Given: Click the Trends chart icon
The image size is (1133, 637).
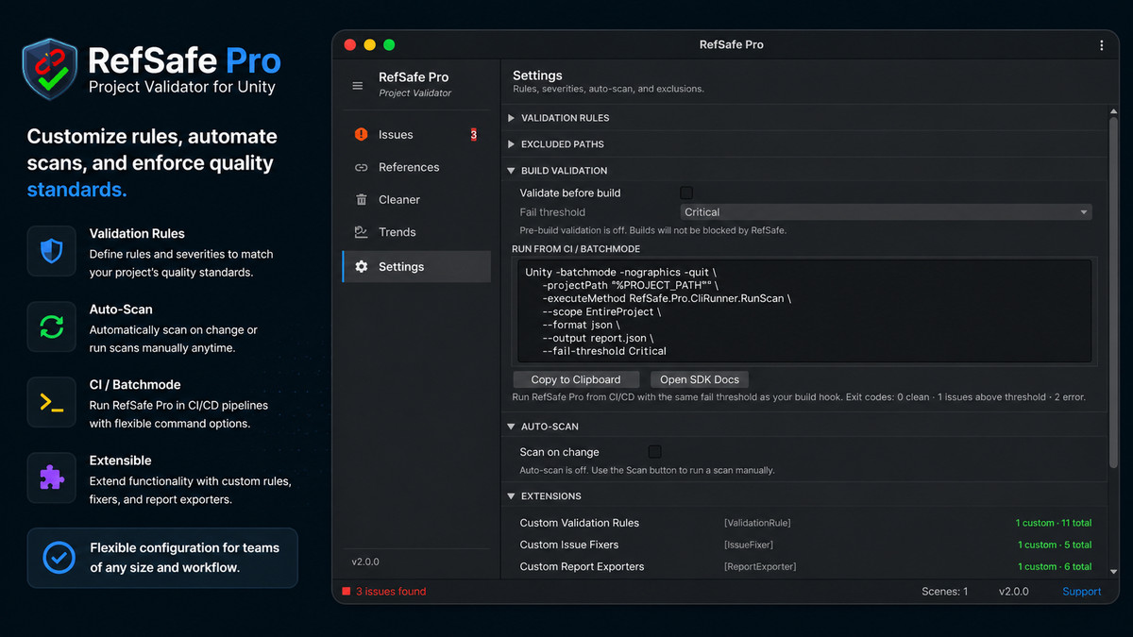Looking at the screenshot, I should (361, 232).
